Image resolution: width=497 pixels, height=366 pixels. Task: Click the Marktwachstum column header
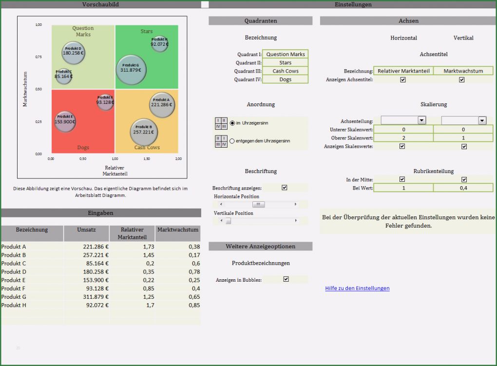178,230
